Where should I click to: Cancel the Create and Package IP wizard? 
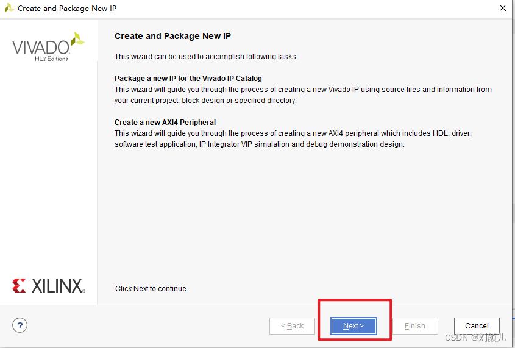tap(477, 325)
